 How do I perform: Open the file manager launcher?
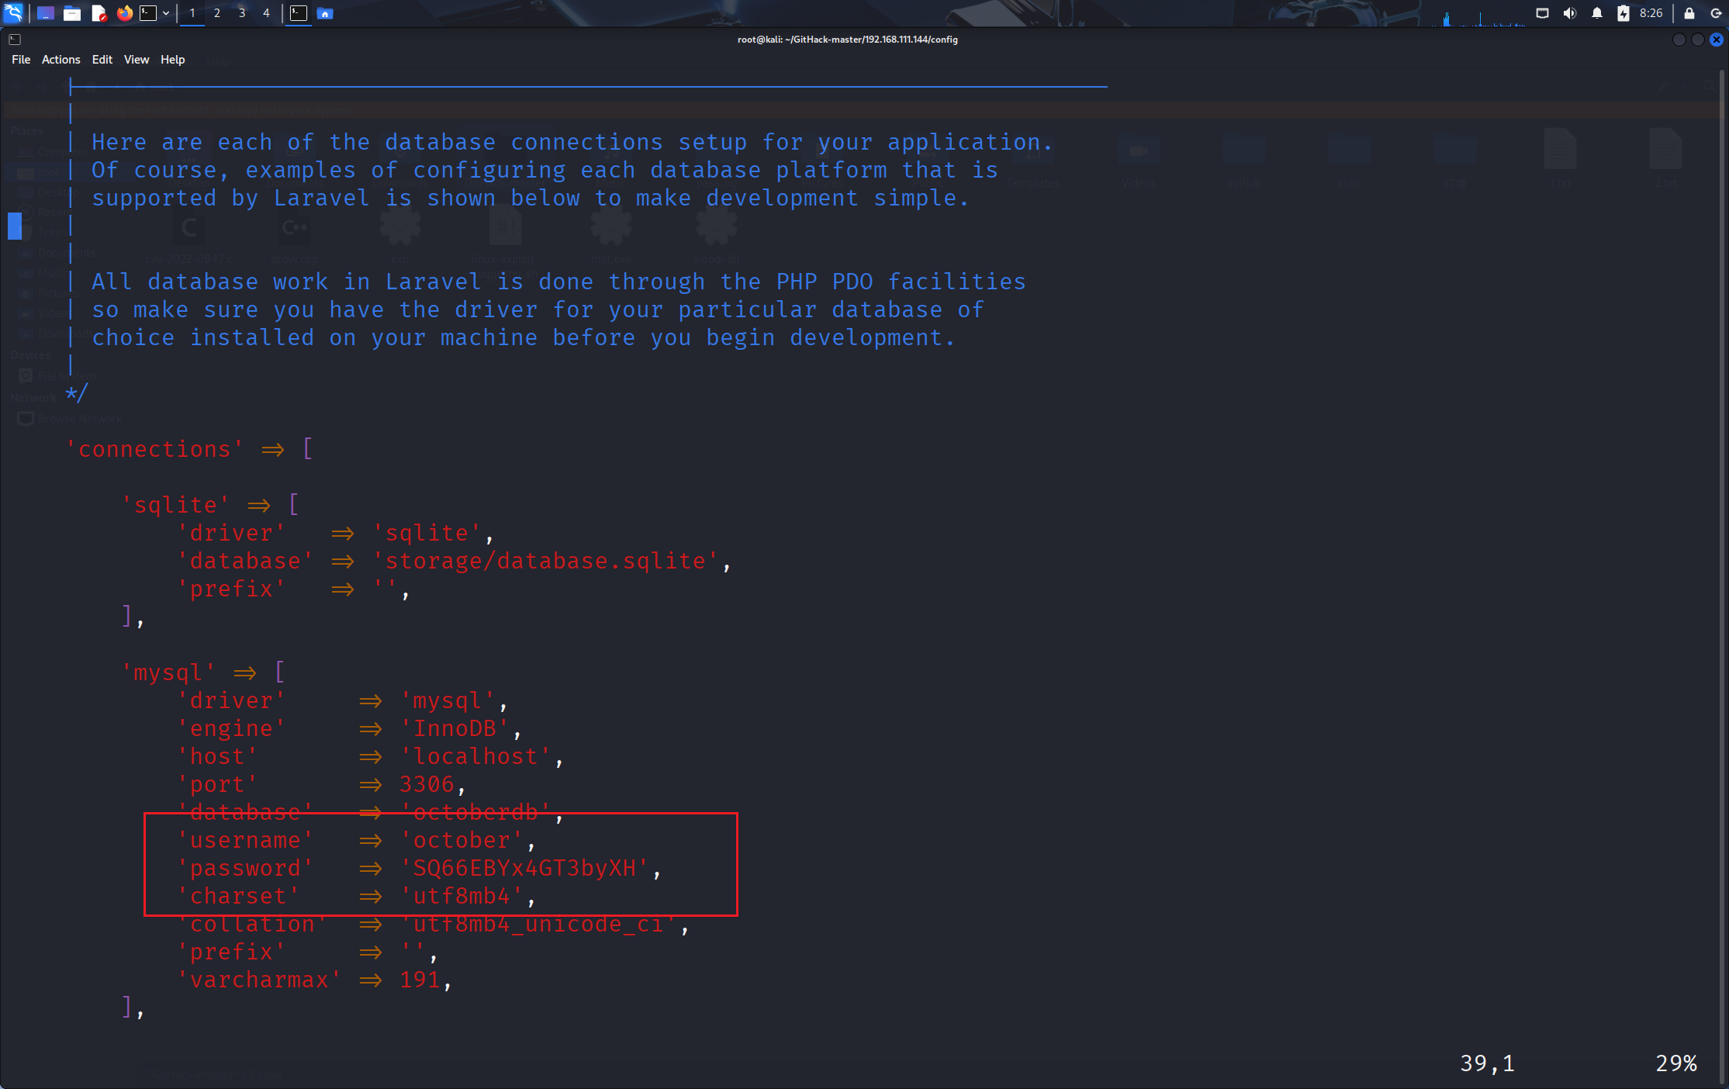pos(72,13)
